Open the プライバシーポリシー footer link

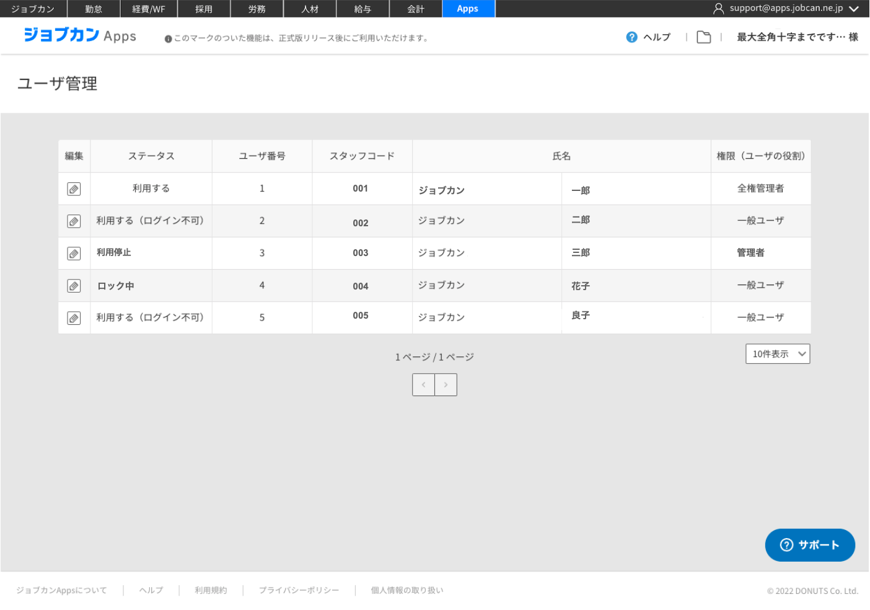[299, 590]
